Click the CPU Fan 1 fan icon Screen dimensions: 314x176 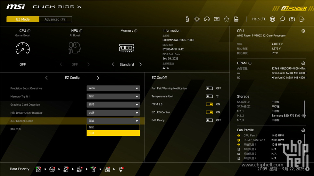[x=239, y=136]
